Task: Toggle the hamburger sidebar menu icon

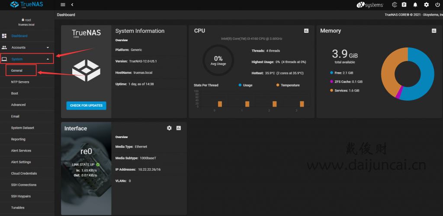Action: [x=63, y=5]
